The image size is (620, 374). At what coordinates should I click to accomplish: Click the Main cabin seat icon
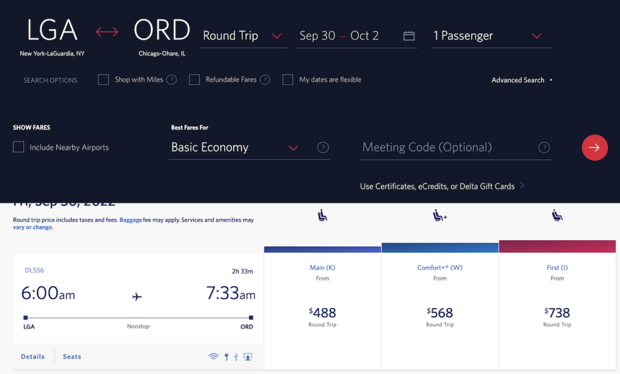[x=323, y=215]
